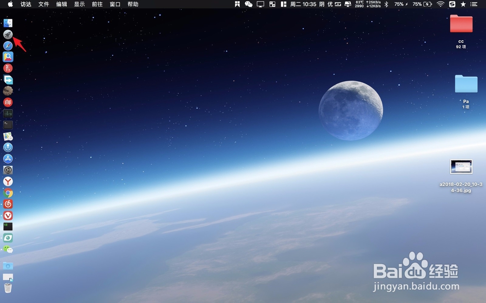Open the 文件 menu
This screenshot has height=303, width=486.
(44, 4)
